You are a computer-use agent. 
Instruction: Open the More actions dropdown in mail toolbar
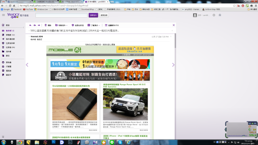94,25
